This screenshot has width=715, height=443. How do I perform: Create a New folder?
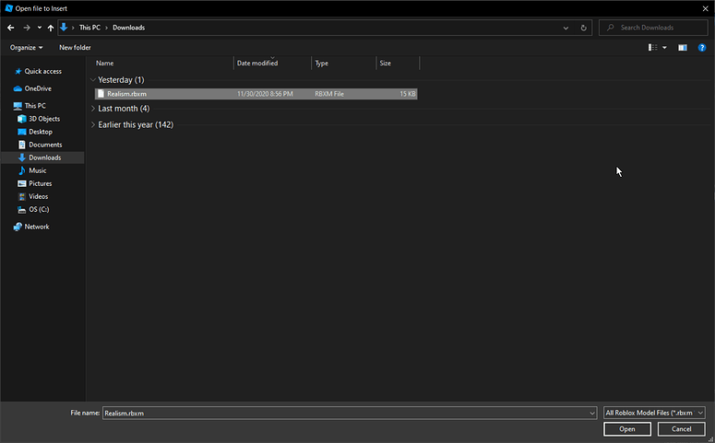click(x=75, y=47)
